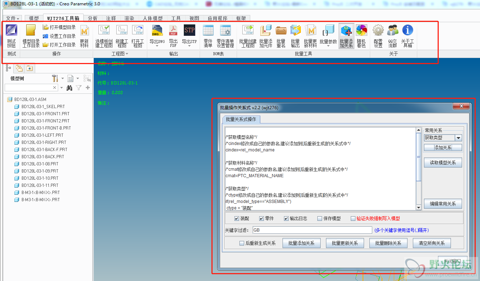The height and width of the screenshot is (281, 480).
Task: Switch to the 模型 ribbon tab
Action: pyautogui.click(x=34, y=18)
